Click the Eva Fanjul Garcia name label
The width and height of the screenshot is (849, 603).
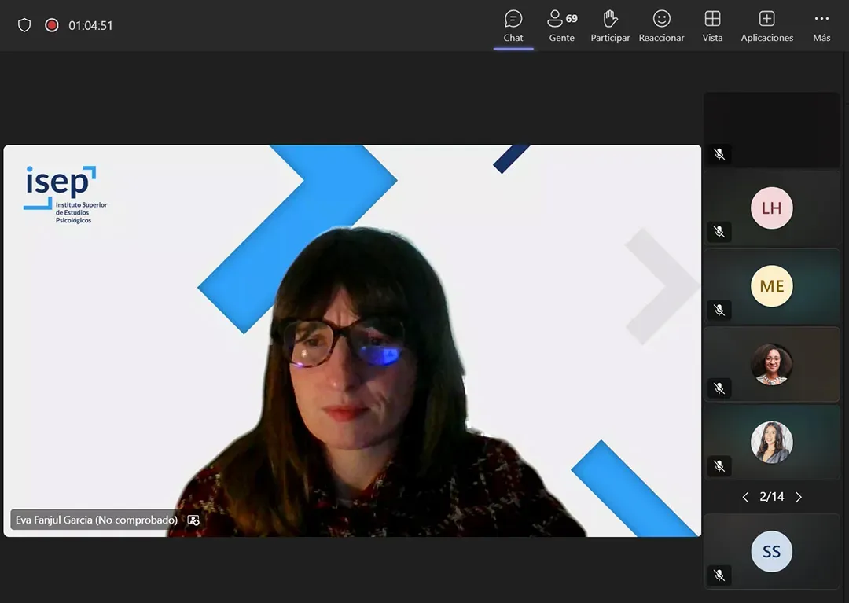pos(97,520)
